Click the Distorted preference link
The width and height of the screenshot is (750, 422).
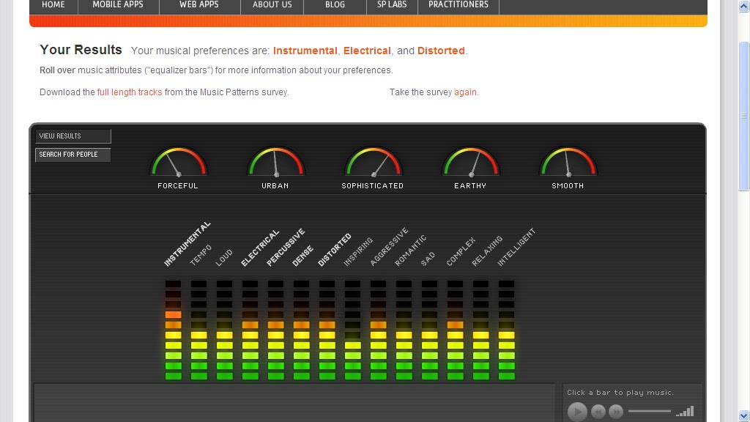pos(441,51)
